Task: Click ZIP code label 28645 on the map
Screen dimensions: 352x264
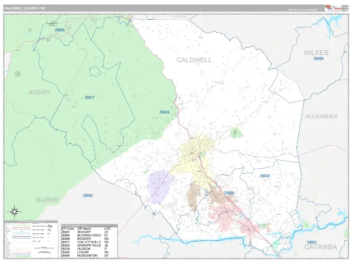Action: [164, 112]
